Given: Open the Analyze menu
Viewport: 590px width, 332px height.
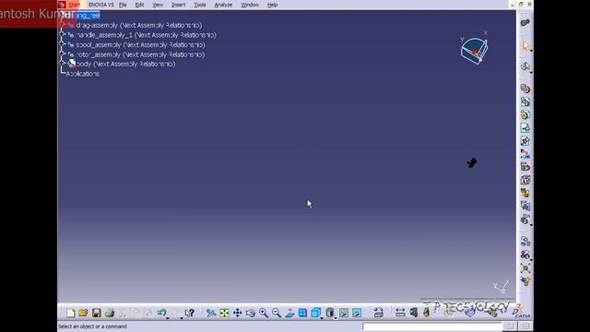Looking at the screenshot, I should click(223, 5).
